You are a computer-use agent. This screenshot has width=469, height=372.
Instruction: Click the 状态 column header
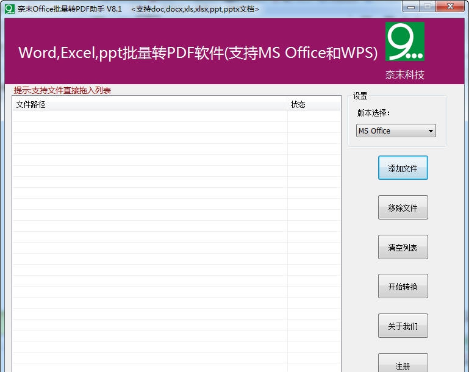[313, 104]
